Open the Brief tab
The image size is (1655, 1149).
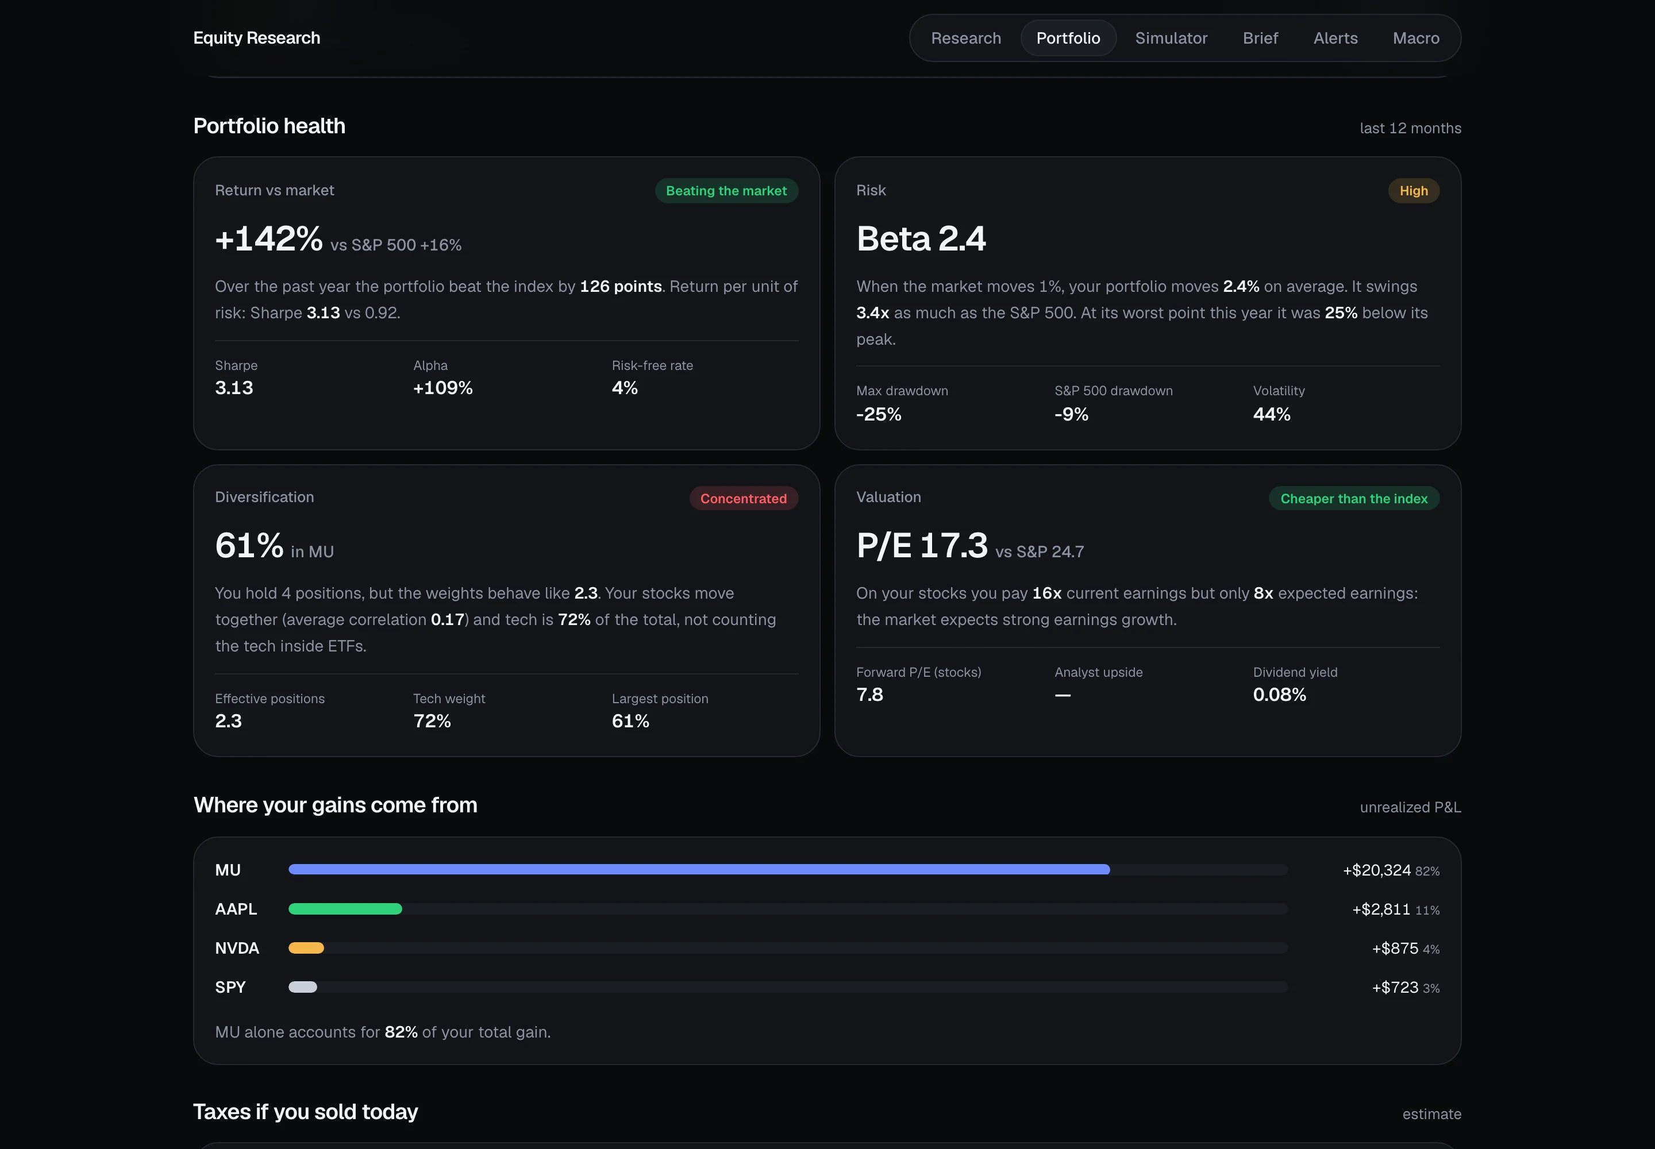[1260, 38]
